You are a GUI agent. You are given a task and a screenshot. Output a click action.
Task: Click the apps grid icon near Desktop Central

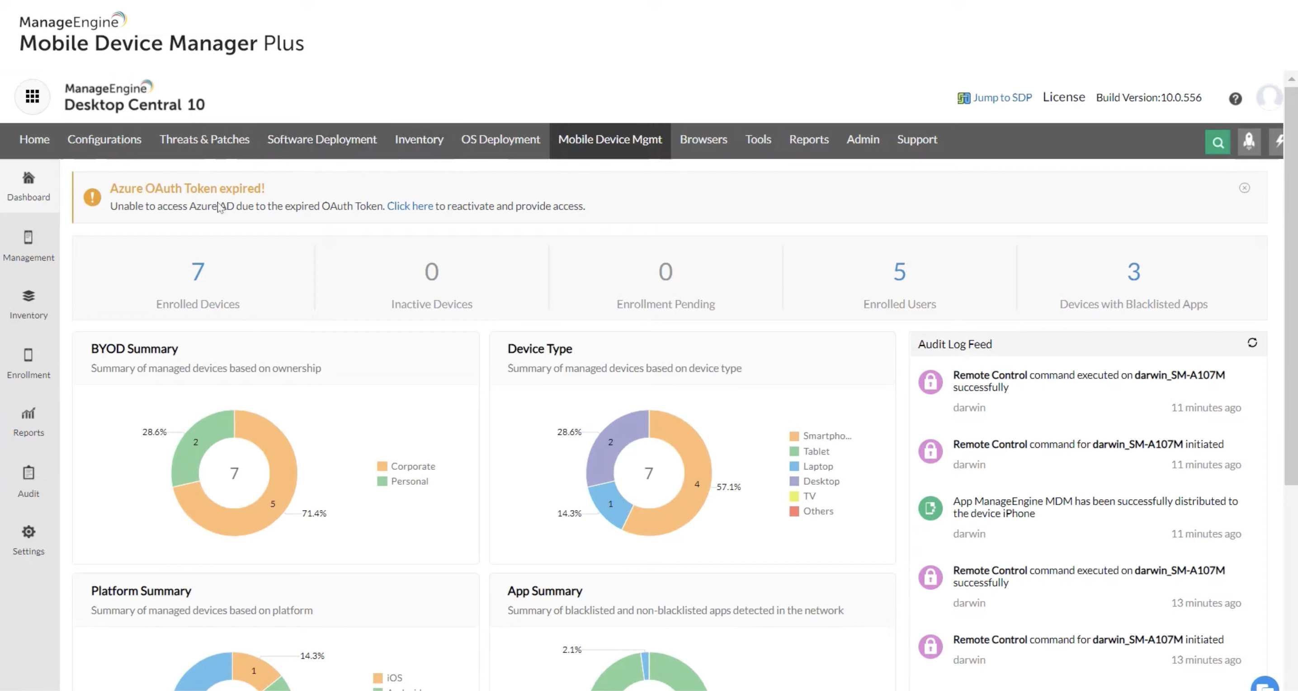click(32, 96)
